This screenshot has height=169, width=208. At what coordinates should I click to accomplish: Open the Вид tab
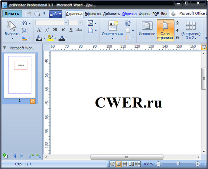pos(164,14)
